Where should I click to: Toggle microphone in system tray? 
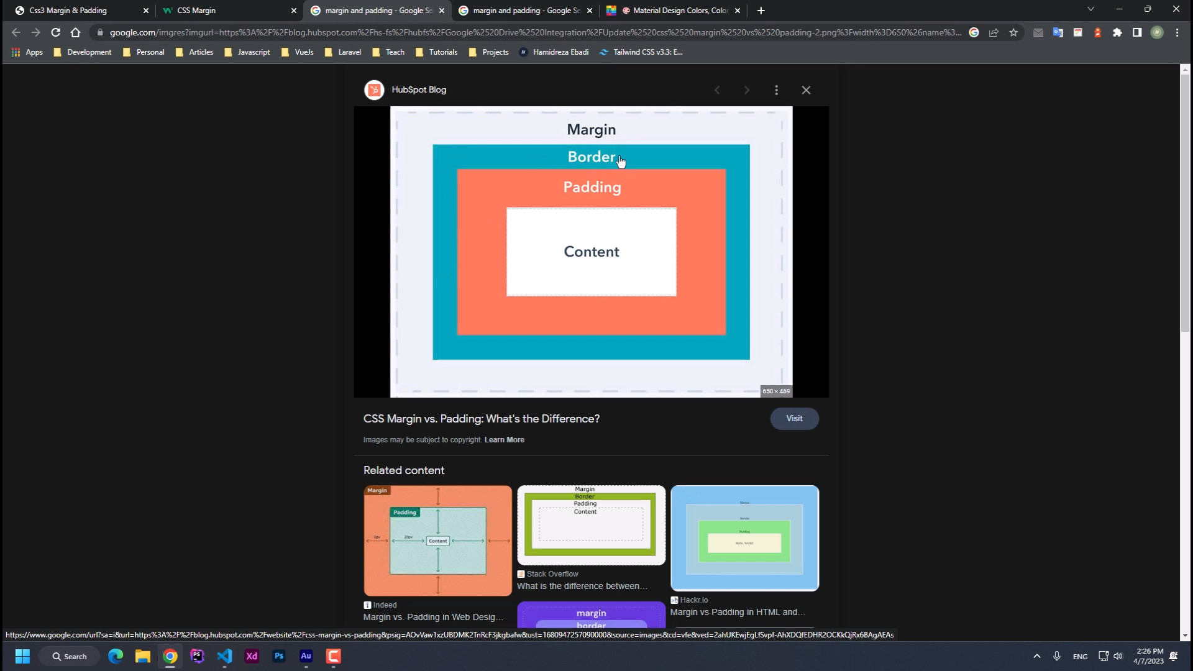(1056, 656)
